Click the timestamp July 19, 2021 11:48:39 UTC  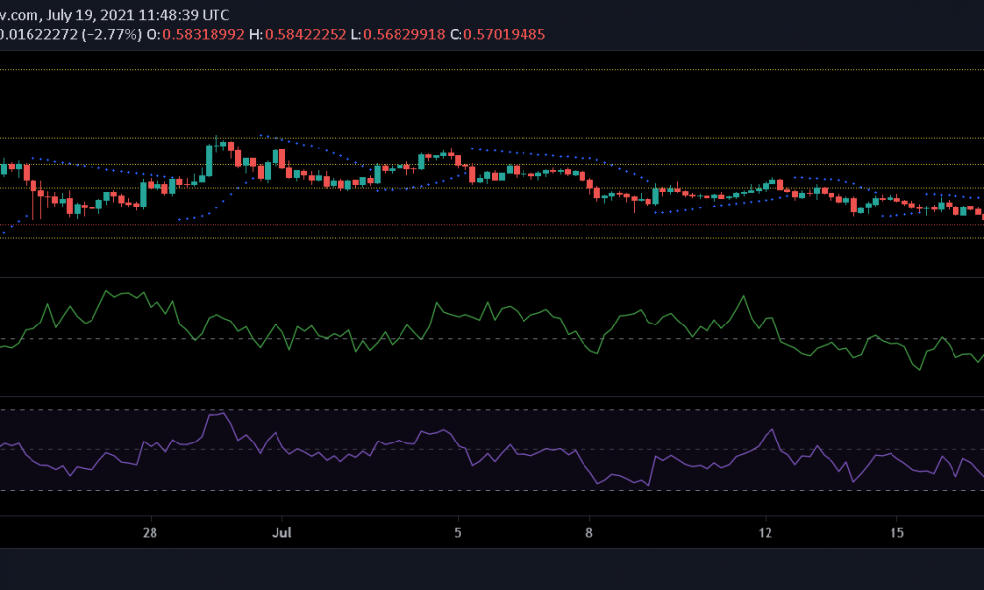[x=138, y=15]
